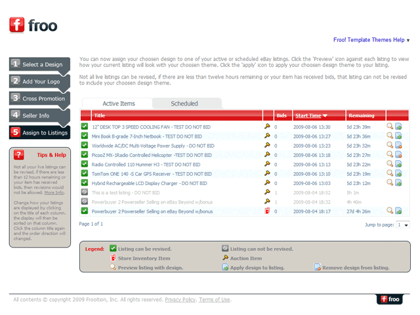Image resolution: width=420 pixels, height=315 pixels.
Task: Open the Terms of Use link
Action: (215, 299)
